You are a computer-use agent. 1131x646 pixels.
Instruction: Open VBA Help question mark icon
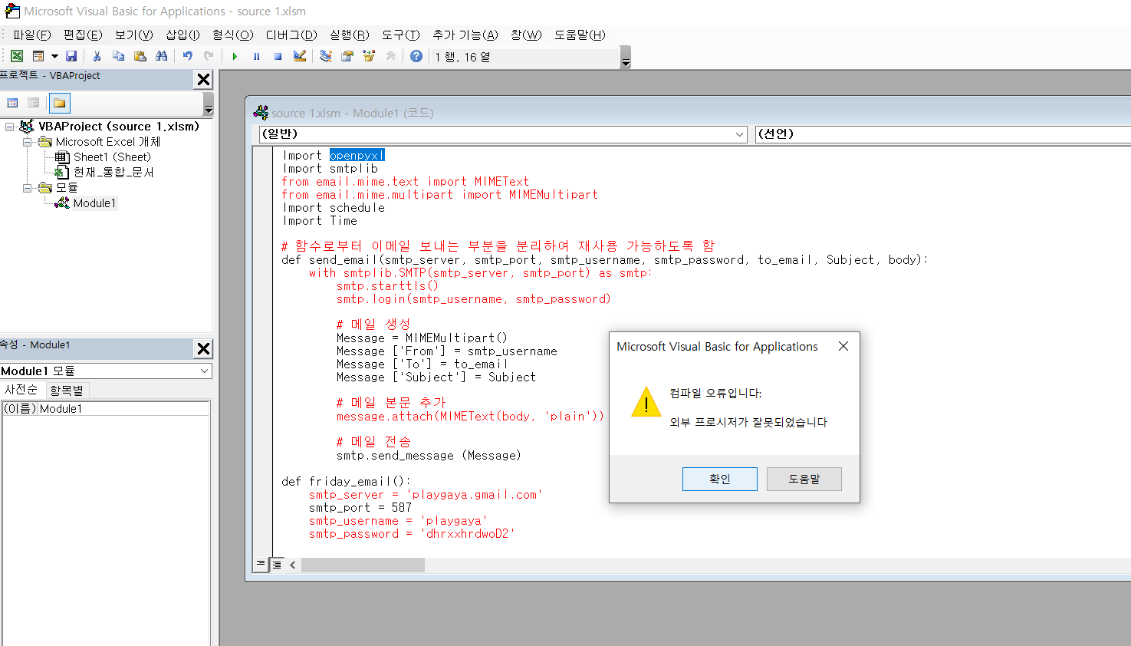tap(416, 56)
